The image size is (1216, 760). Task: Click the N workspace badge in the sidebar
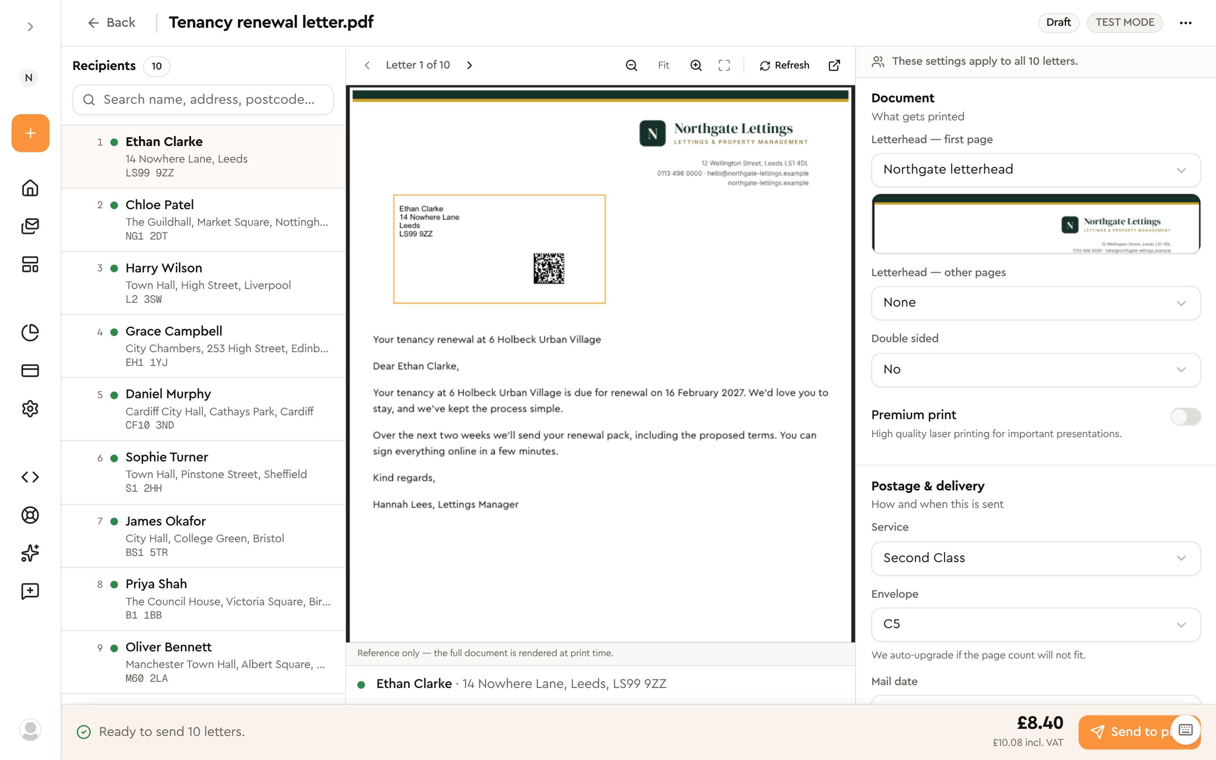[x=28, y=78]
